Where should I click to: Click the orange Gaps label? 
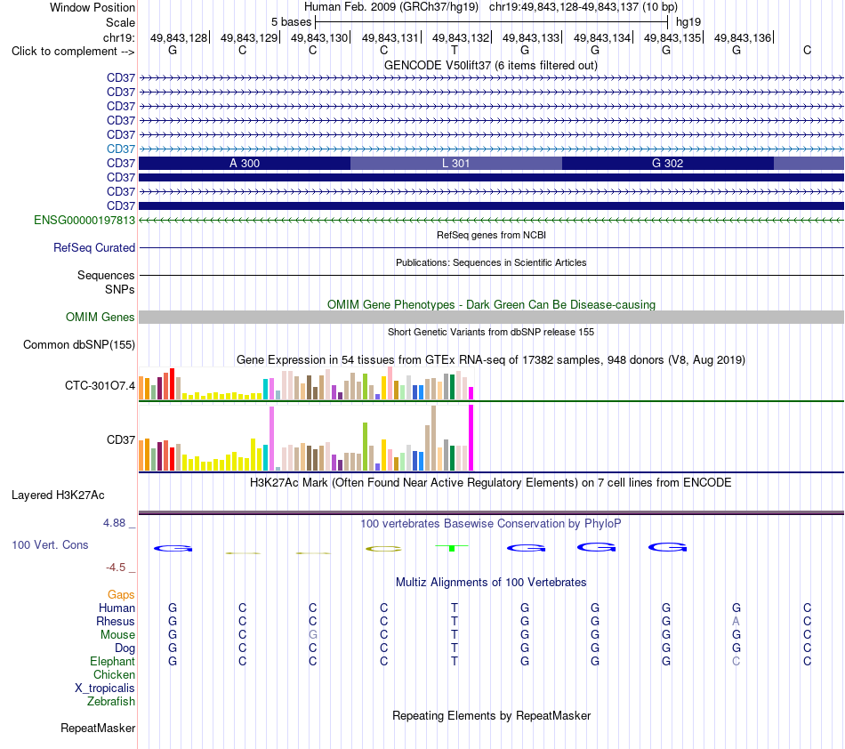121,594
